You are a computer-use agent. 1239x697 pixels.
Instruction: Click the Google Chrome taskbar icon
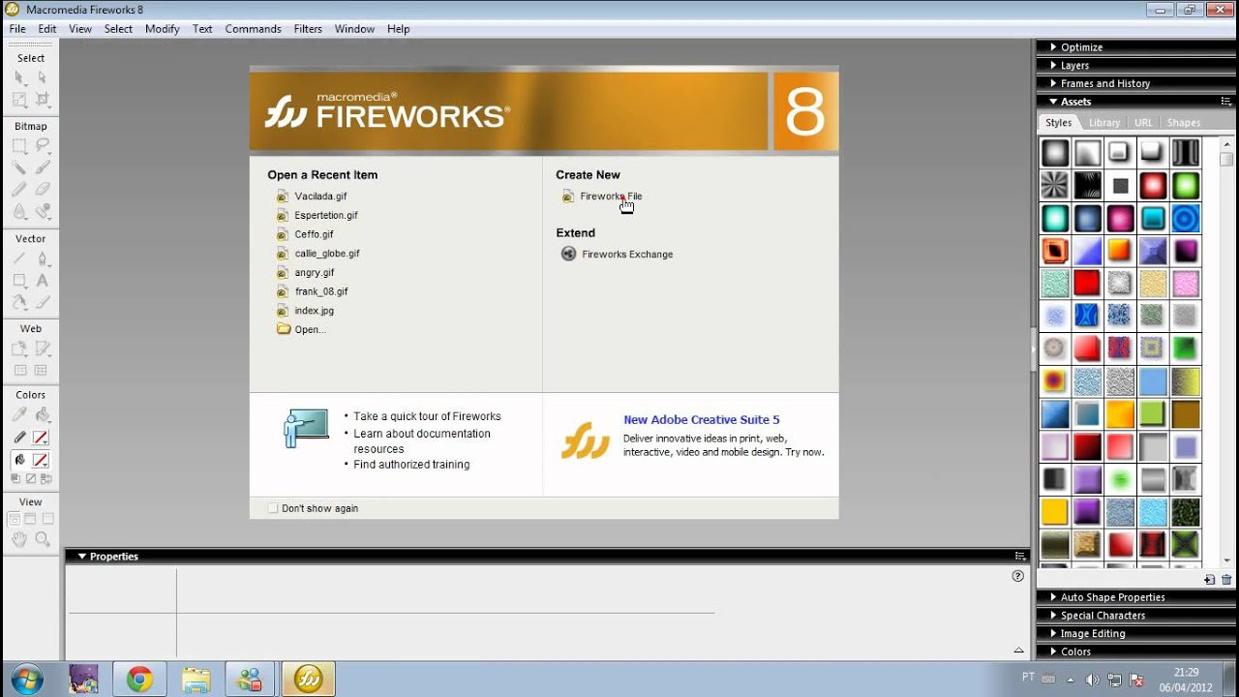(x=139, y=680)
